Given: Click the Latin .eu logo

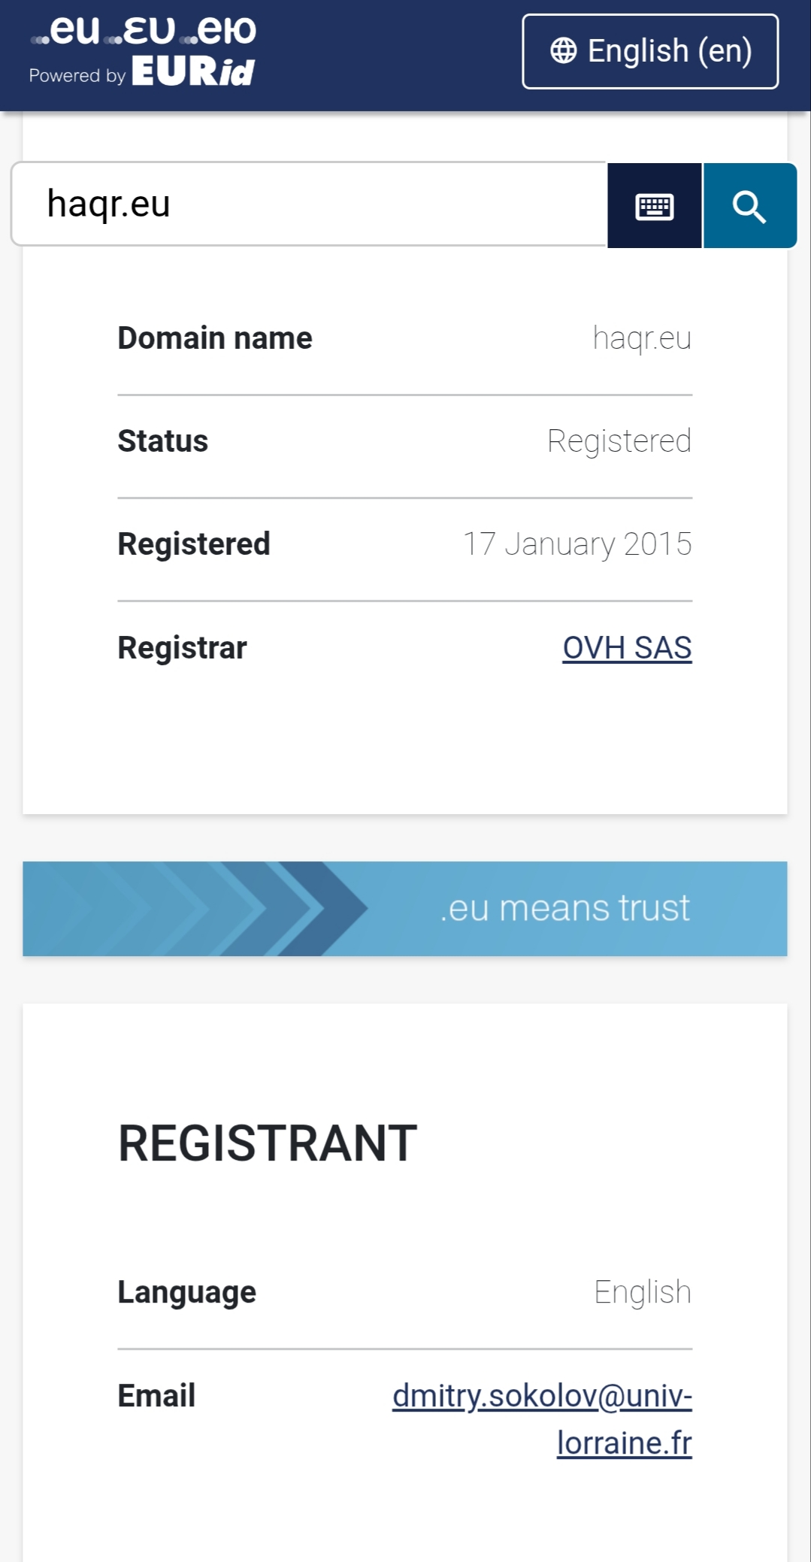Looking at the screenshot, I should (66, 31).
